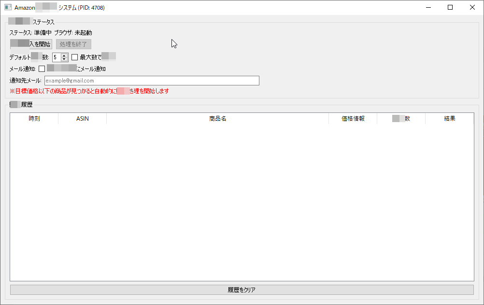Click the default count number field
Viewport: 484px width, 305px height.
[x=57, y=57]
